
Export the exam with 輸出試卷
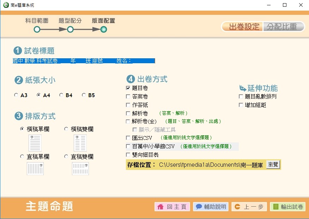pyautogui.click(x=287, y=207)
